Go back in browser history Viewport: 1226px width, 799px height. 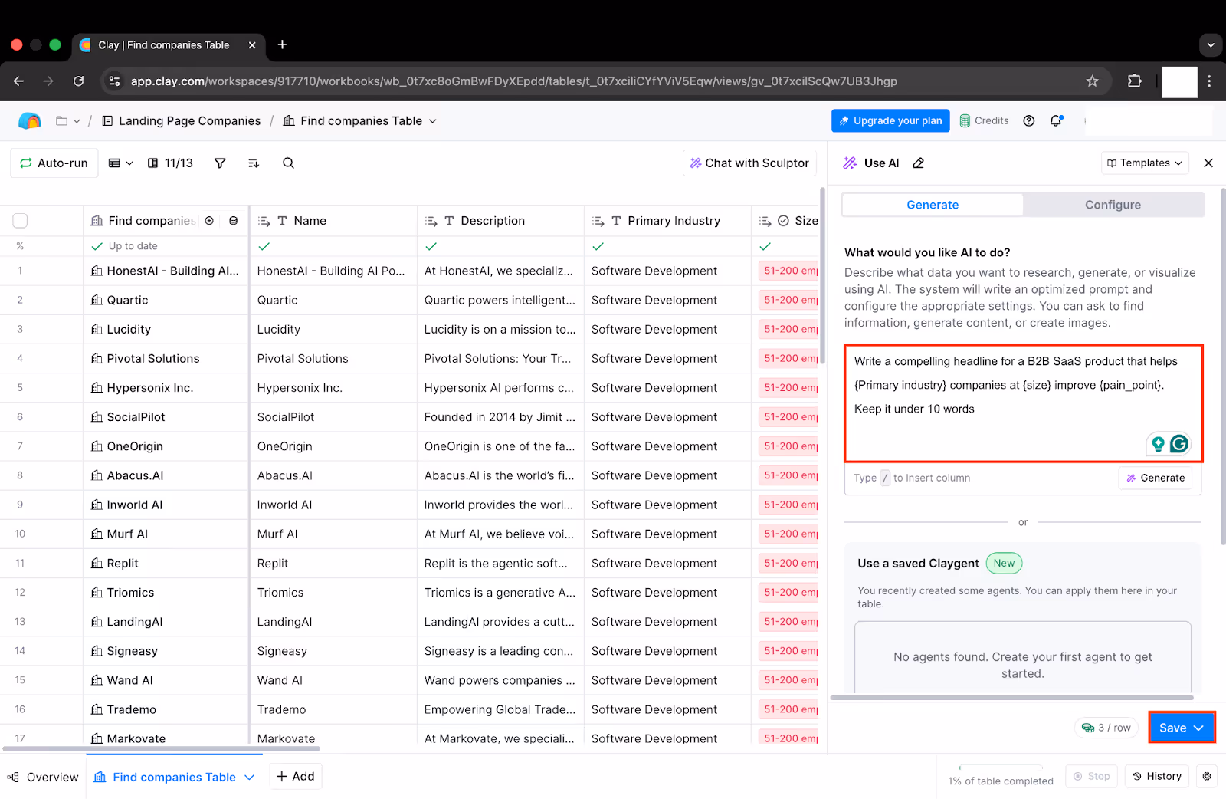[18, 81]
